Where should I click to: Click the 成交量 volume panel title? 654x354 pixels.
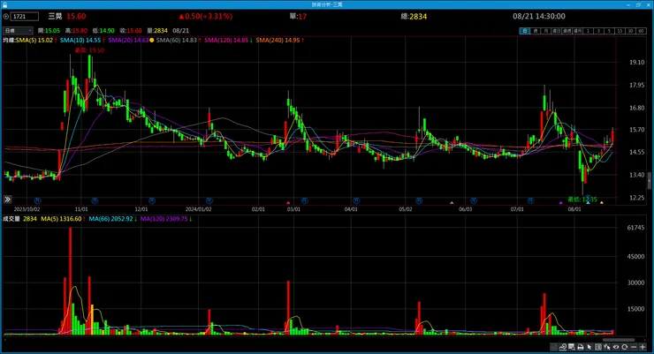point(11,219)
